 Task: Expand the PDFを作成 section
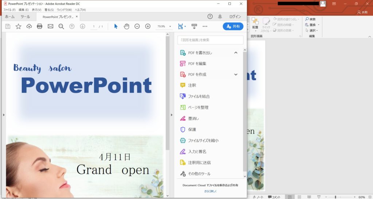[x=236, y=74]
